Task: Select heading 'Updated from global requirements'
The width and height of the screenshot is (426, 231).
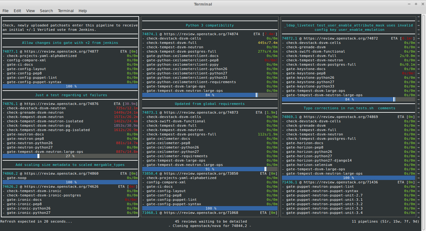Action: 210,104
